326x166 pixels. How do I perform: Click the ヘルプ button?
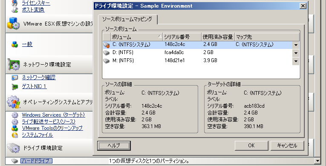[114, 146]
